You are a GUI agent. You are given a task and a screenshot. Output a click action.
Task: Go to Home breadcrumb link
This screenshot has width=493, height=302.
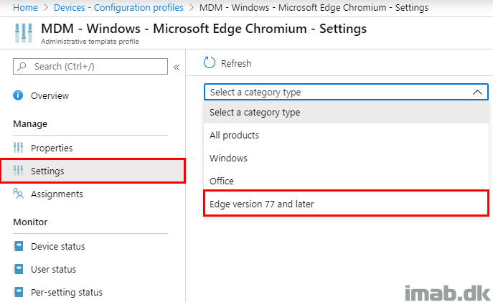pos(25,7)
